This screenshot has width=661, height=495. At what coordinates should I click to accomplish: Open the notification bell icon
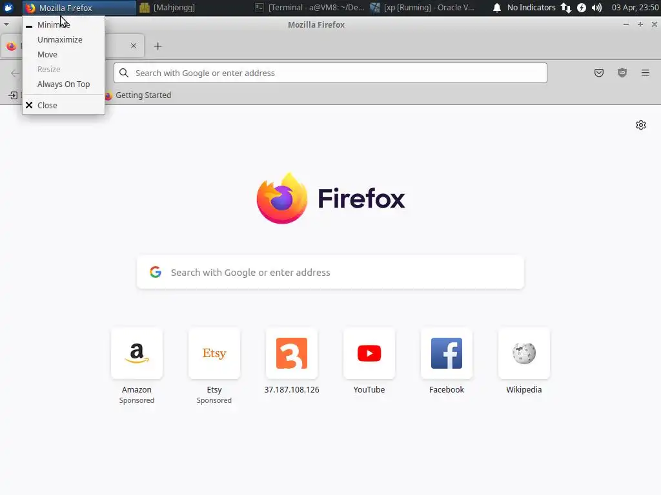497,8
